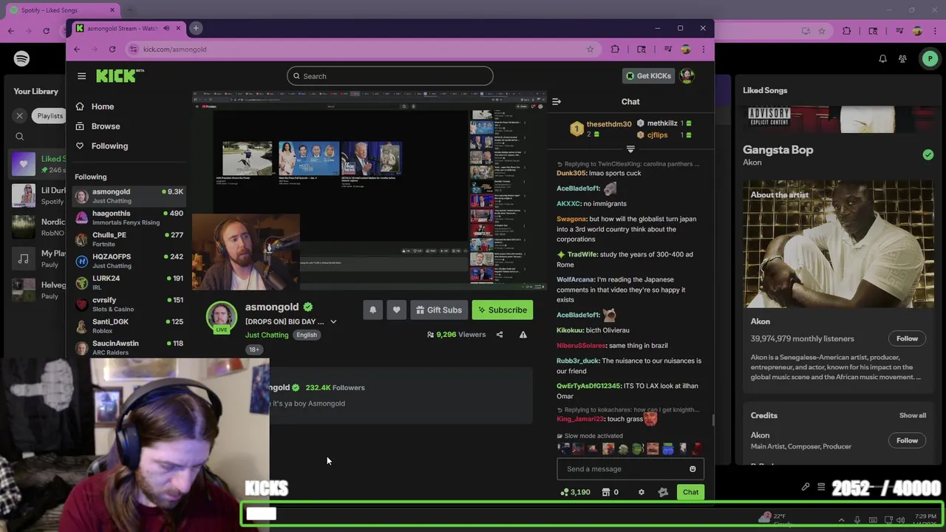This screenshot has width=946, height=532.
Task: Toggle stream notification bell
Action: pos(372,310)
